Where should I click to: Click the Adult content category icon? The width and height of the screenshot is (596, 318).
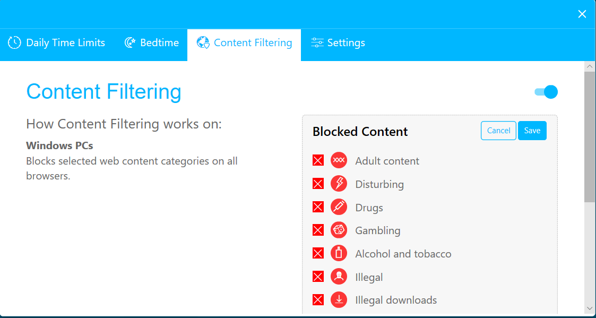coord(339,160)
